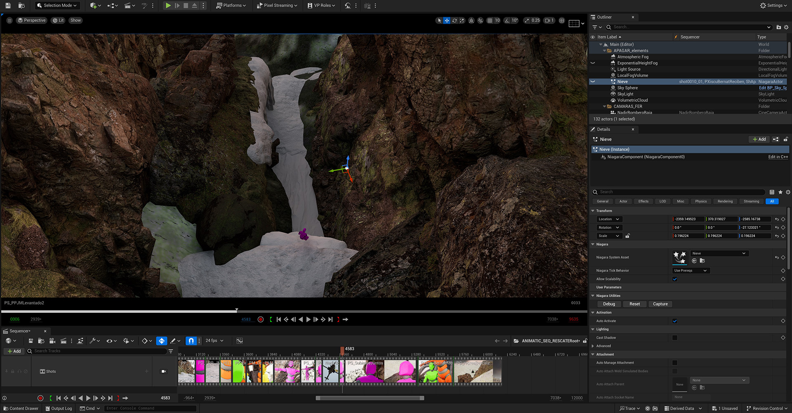
Task: Select the Physics filter tab in Details
Action: [700, 201]
